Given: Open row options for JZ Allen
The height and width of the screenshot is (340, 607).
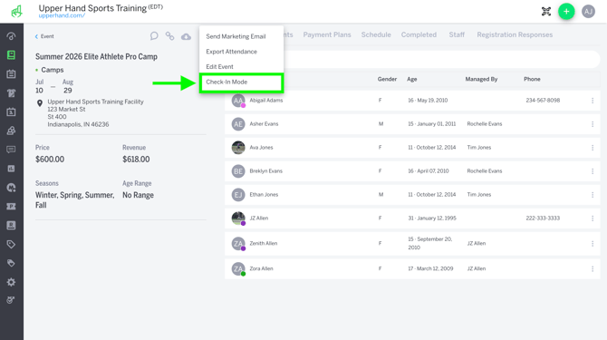Looking at the screenshot, I should coord(593,219).
